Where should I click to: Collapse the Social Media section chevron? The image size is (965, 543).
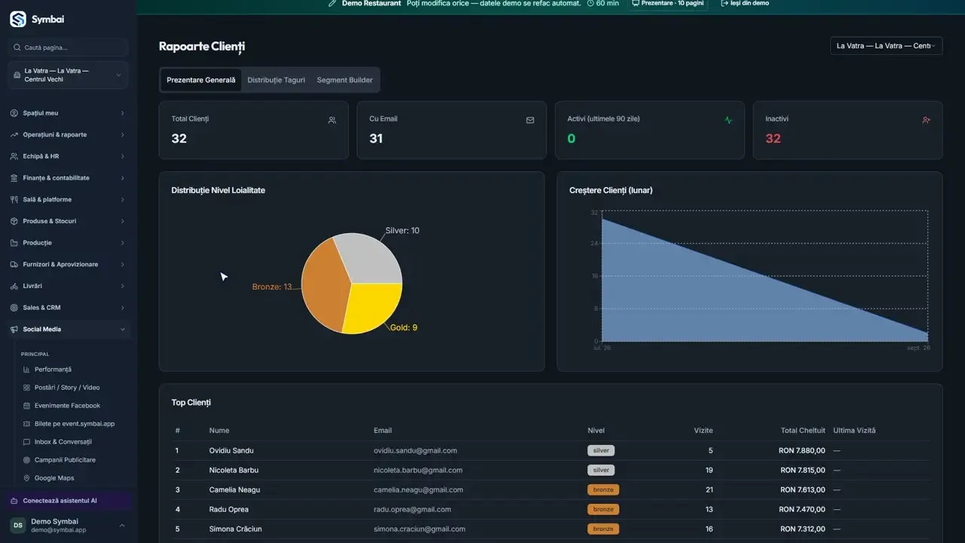pyautogui.click(x=122, y=330)
